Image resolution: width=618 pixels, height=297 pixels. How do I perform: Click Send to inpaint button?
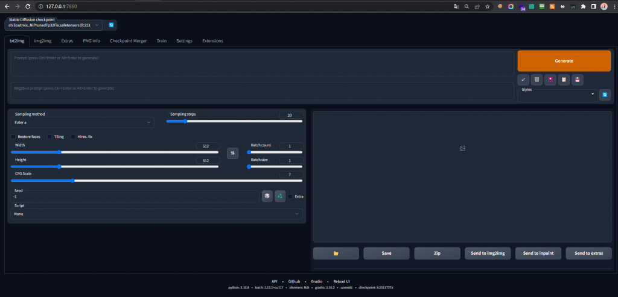coord(538,254)
